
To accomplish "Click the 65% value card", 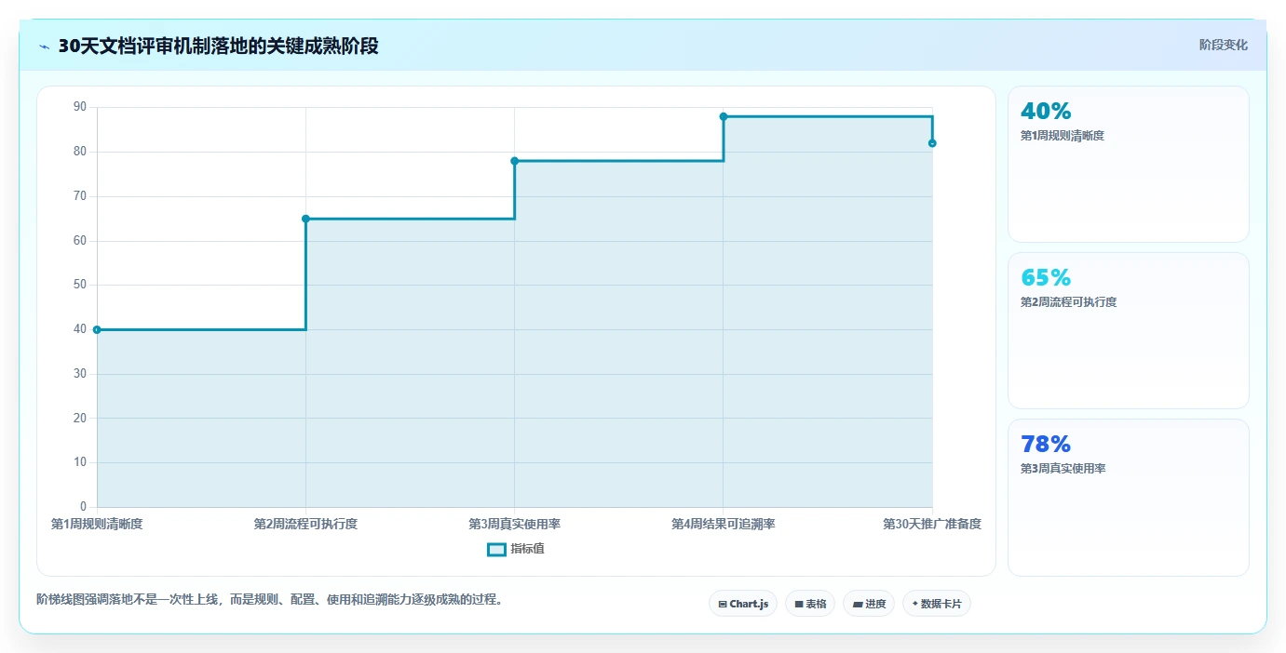I will tap(1129, 330).
